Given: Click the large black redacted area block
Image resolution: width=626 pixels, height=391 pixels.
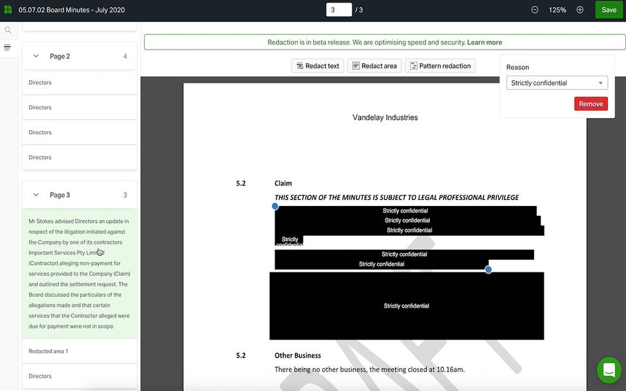Looking at the screenshot, I should coord(406,306).
